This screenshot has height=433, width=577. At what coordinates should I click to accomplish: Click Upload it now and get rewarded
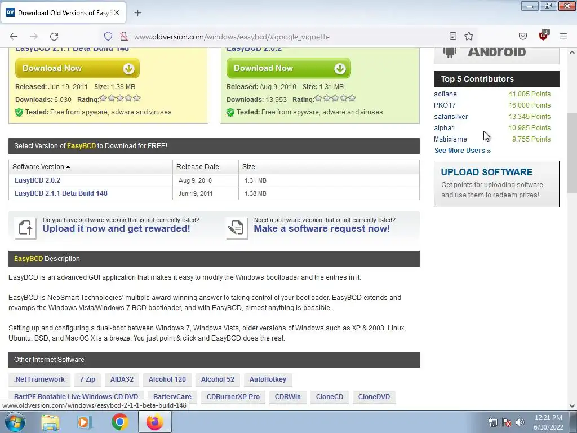(x=116, y=229)
